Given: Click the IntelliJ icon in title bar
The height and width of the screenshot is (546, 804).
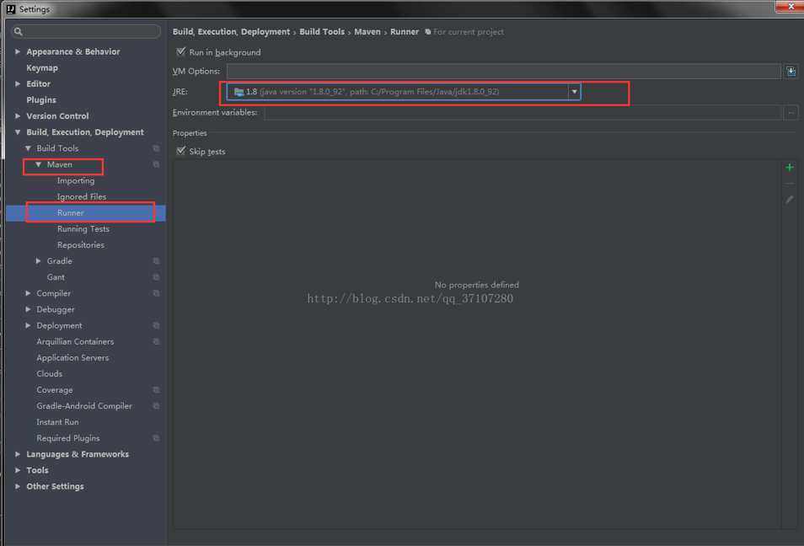Looking at the screenshot, I should click(11, 9).
